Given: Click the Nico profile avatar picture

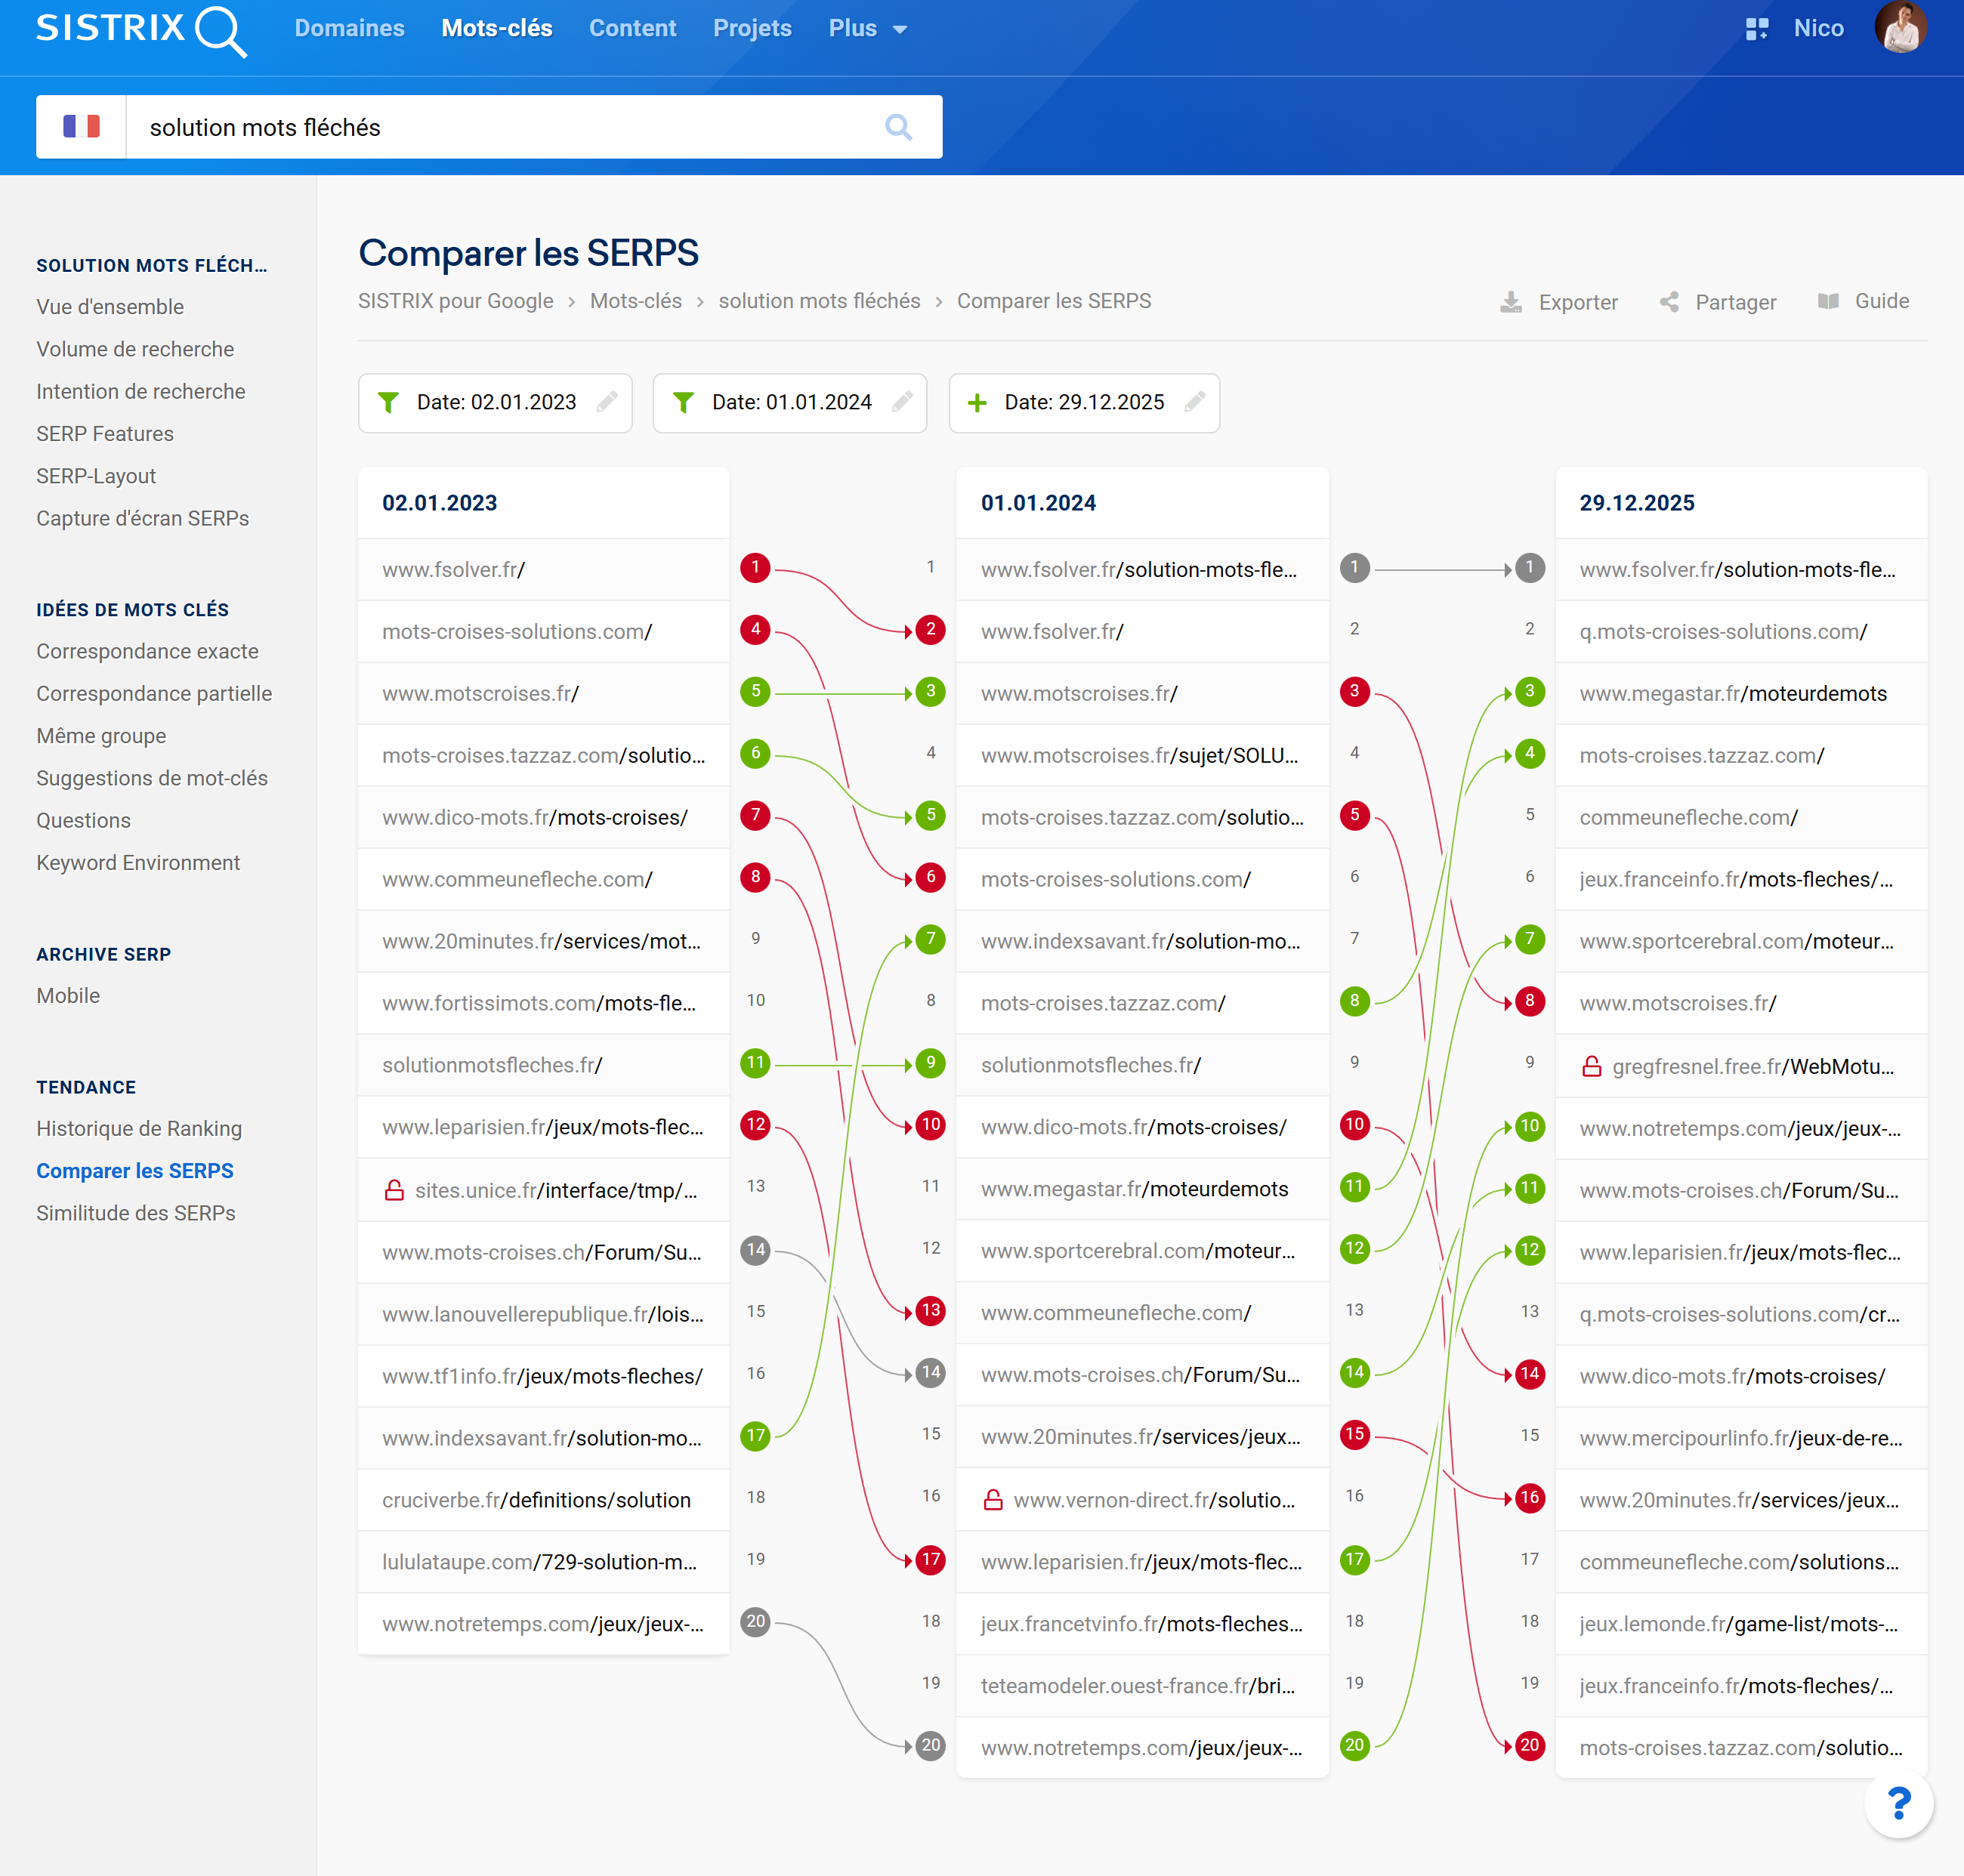Looking at the screenshot, I should click(x=1900, y=28).
